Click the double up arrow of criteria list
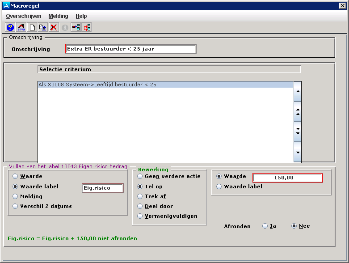This screenshot has height=263, width=349. [x=297, y=111]
